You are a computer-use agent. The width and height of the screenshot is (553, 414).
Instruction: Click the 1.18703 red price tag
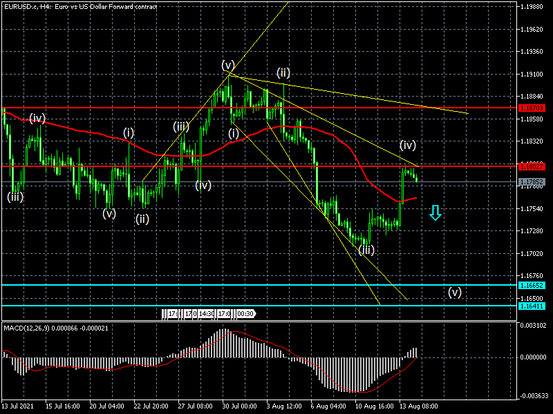[x=534, y=108]
